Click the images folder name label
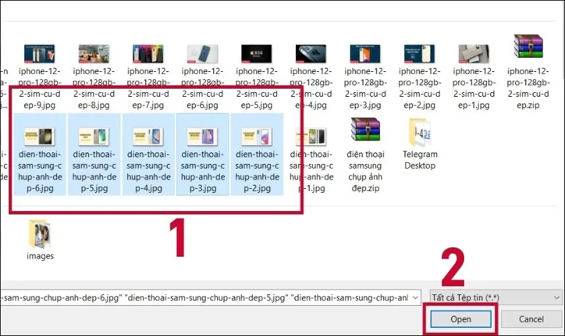565x336 pixels. (x=40, y=255)
